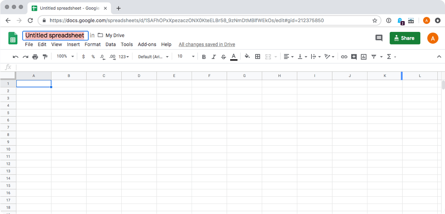Click the ghost extension icon with badge
The height and width of the screenshot is (214, 445).
(400, 21)
